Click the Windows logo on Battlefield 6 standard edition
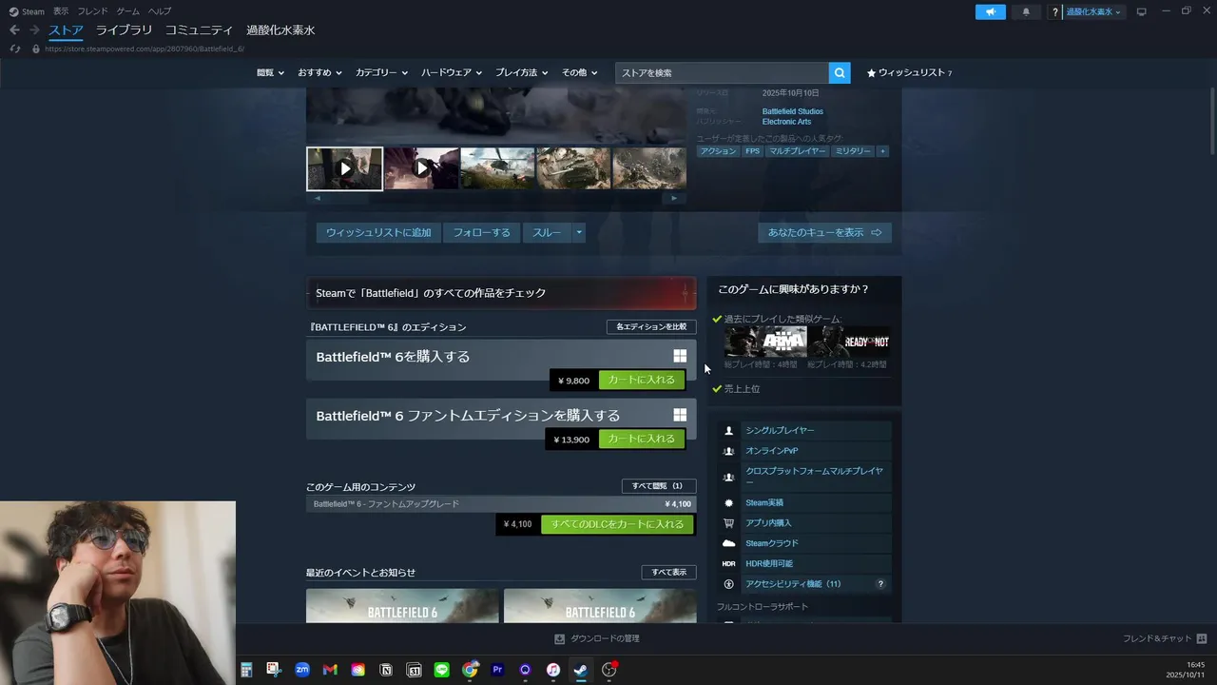The width and height of the screenshot is (1217, 685). [x=680, y=356]
